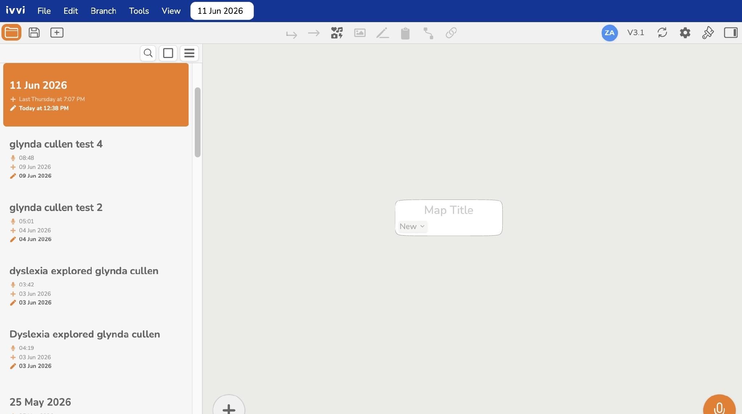Click the new map plus icon
Screen dimensions: 742x414
coord(57,33)
